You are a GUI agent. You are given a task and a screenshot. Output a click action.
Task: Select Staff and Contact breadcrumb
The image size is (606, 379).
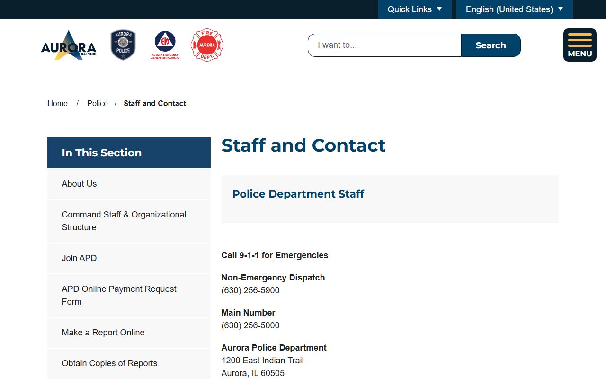(155, 103)
